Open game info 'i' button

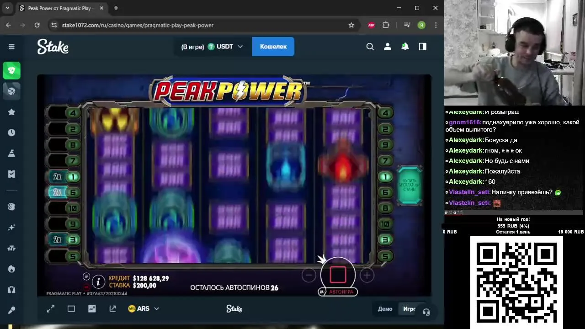coord(98,282)
